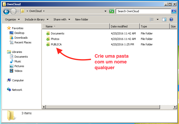Open the Organize menu
Screen dimensions: 179x124
click(12, 19)
